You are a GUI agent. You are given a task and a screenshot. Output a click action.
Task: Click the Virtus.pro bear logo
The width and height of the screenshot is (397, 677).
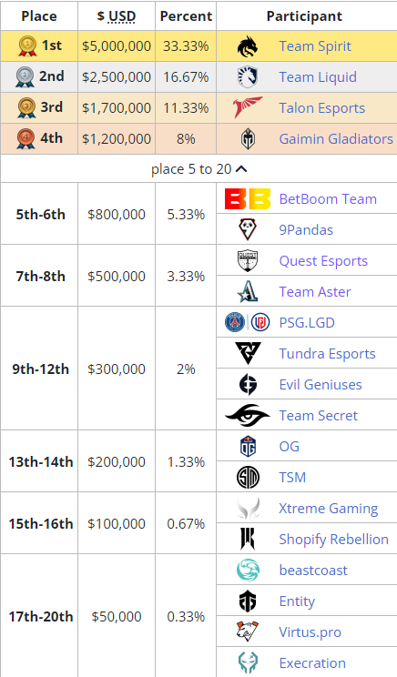click(x=248, y=632)
